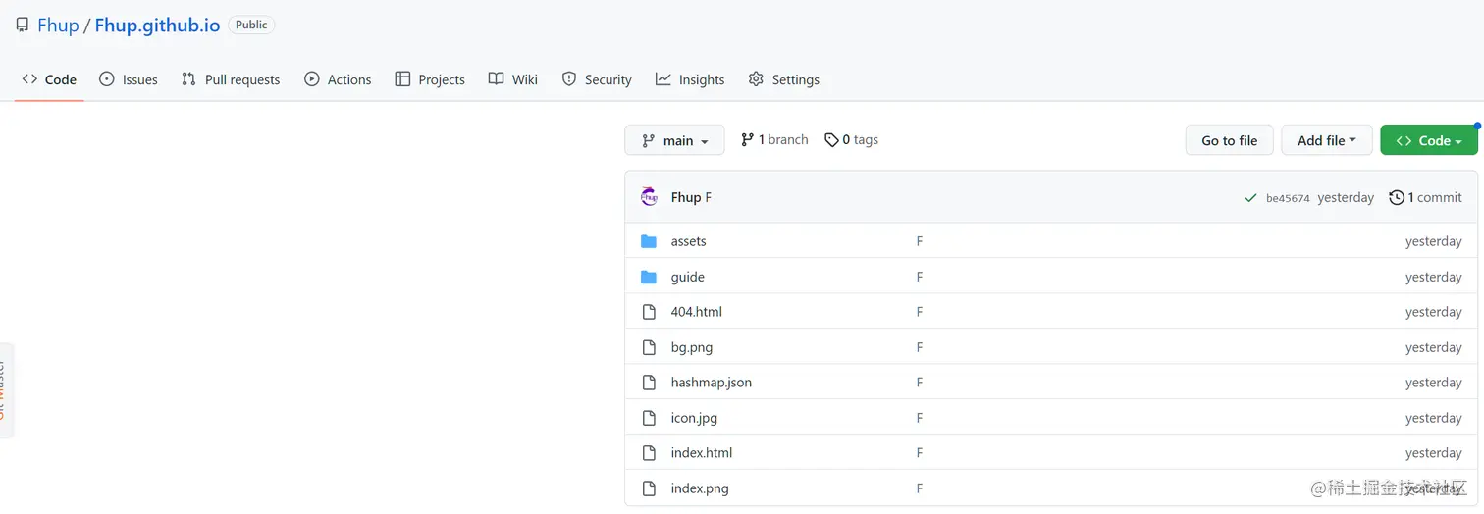Click yesterday timestamp in assets row
The height and width of the screenshot is (514, 1484).
1433,241
